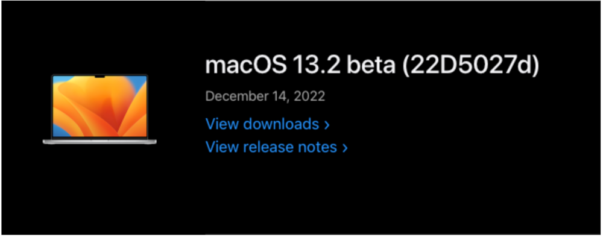The image size is (603, 240).
Task: Click the December 14, 2022 date text
Action: (265, 96)
